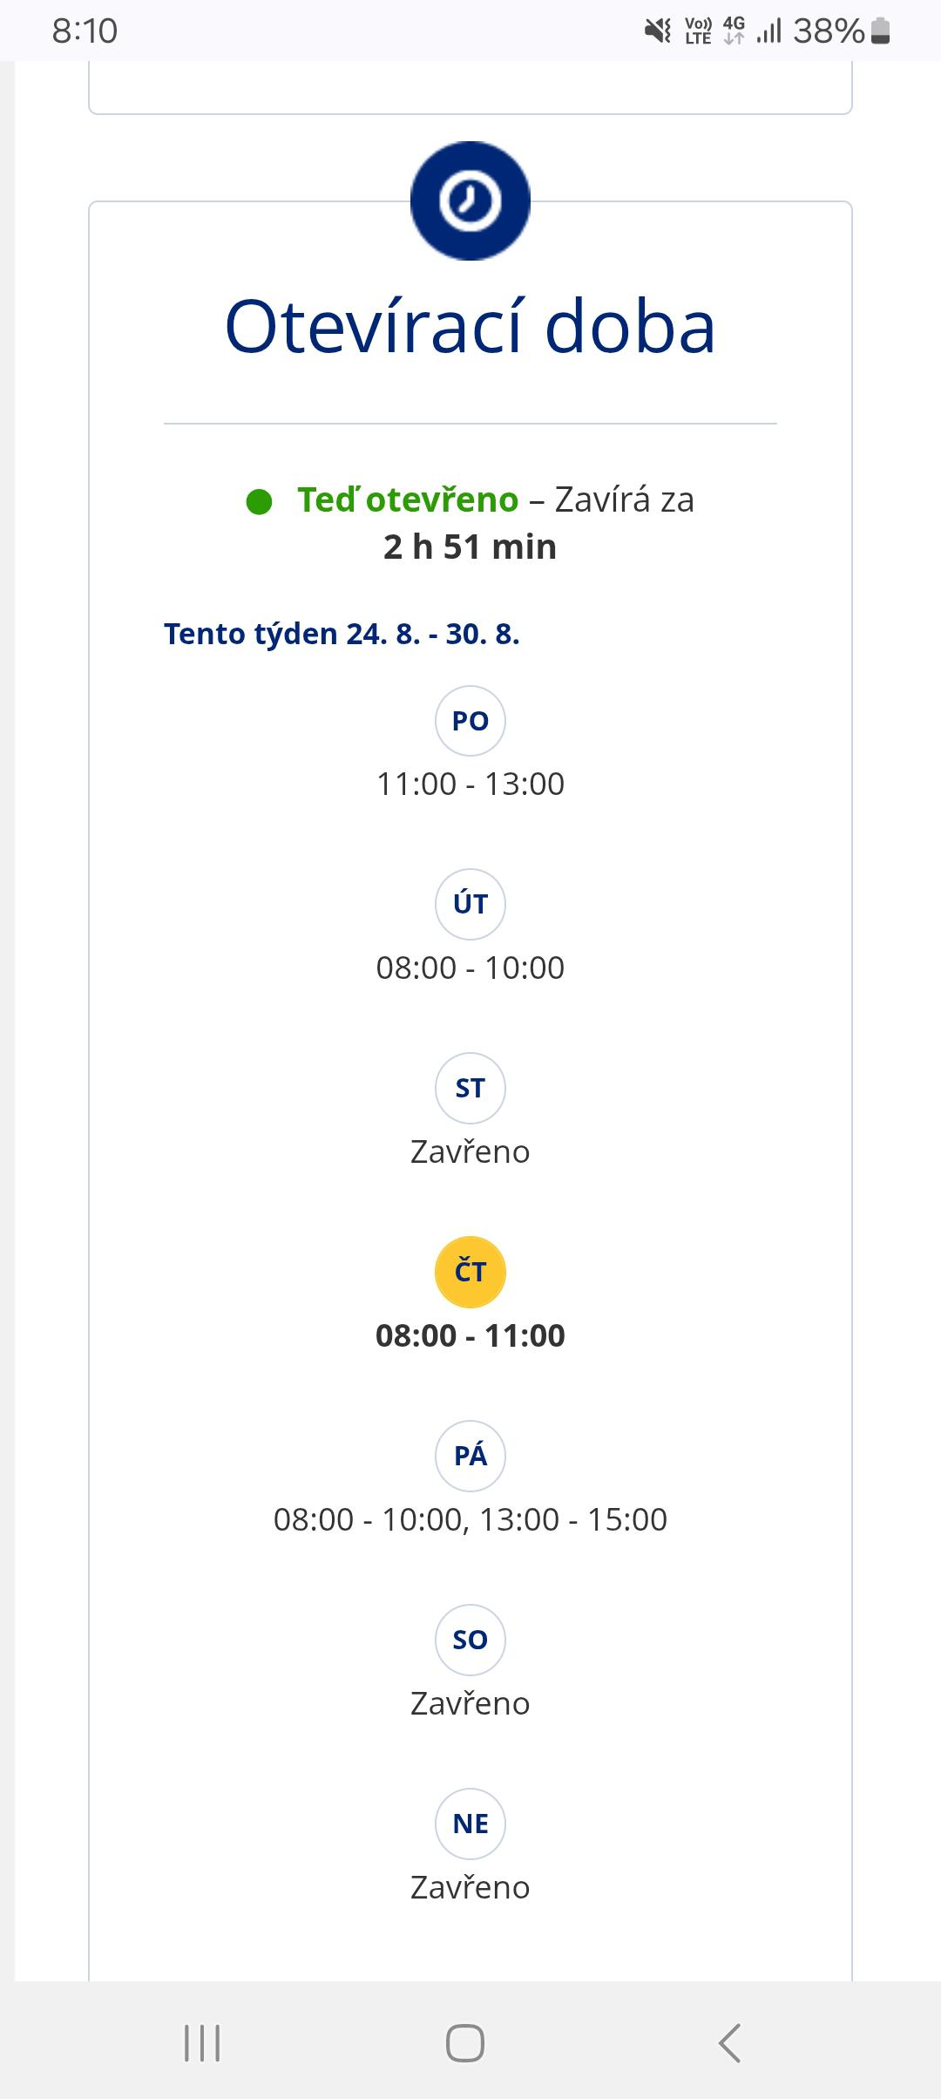
Task: Tap the blue clock icon above Otevírací doba
Action: 470,200
